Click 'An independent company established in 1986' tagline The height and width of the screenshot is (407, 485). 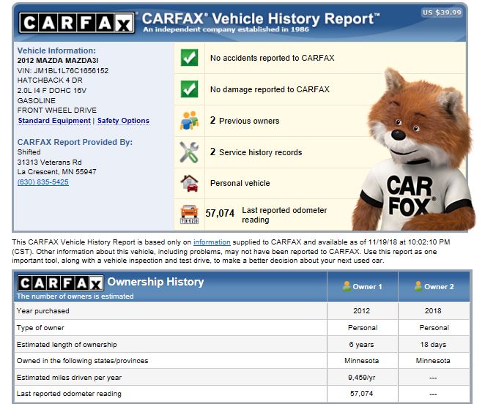(x=226, y=29)
